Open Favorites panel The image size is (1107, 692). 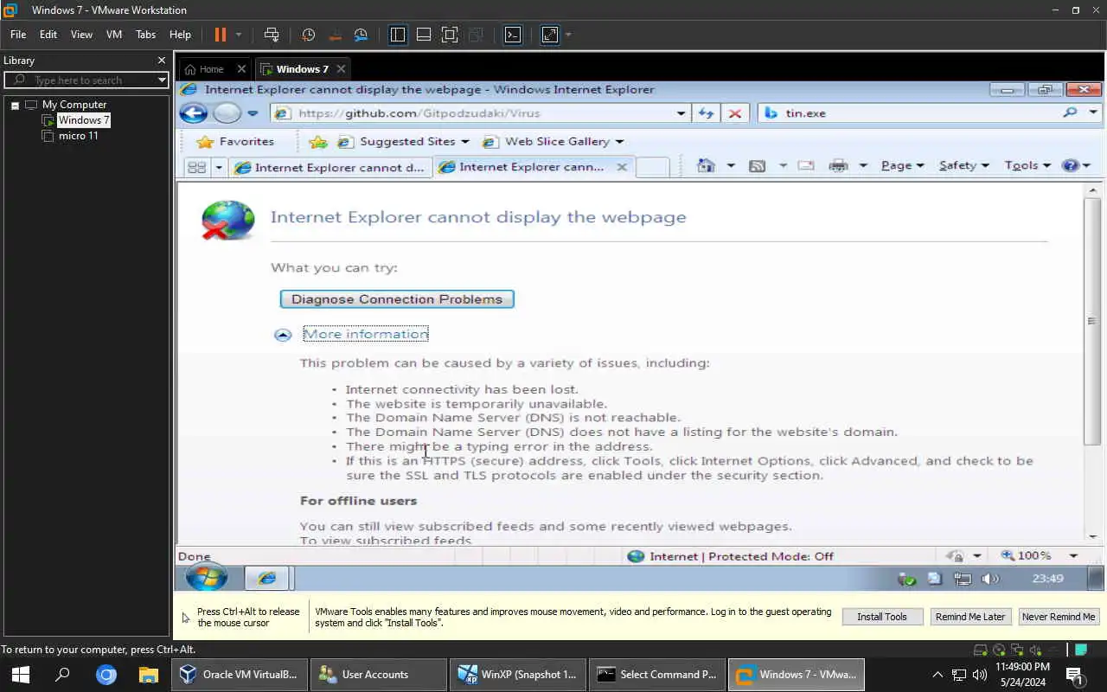tap(235, 141)
